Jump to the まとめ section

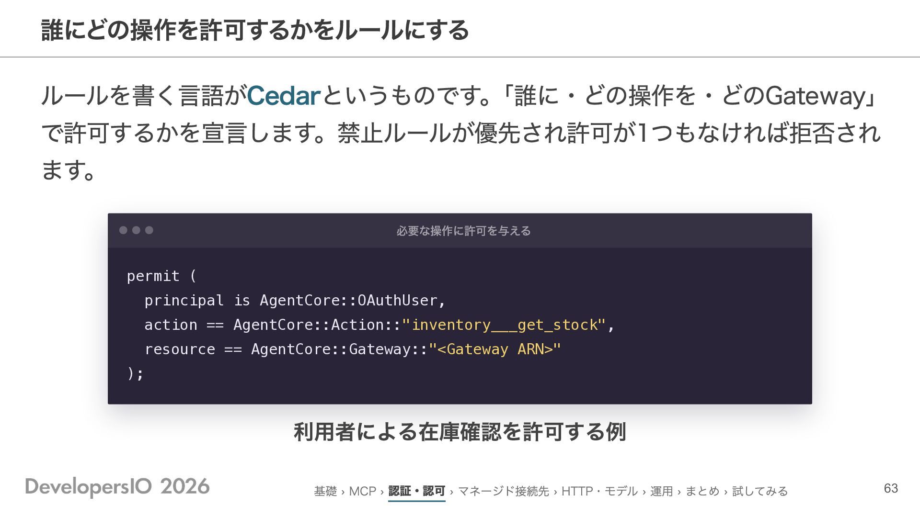(x=702, y=491)
